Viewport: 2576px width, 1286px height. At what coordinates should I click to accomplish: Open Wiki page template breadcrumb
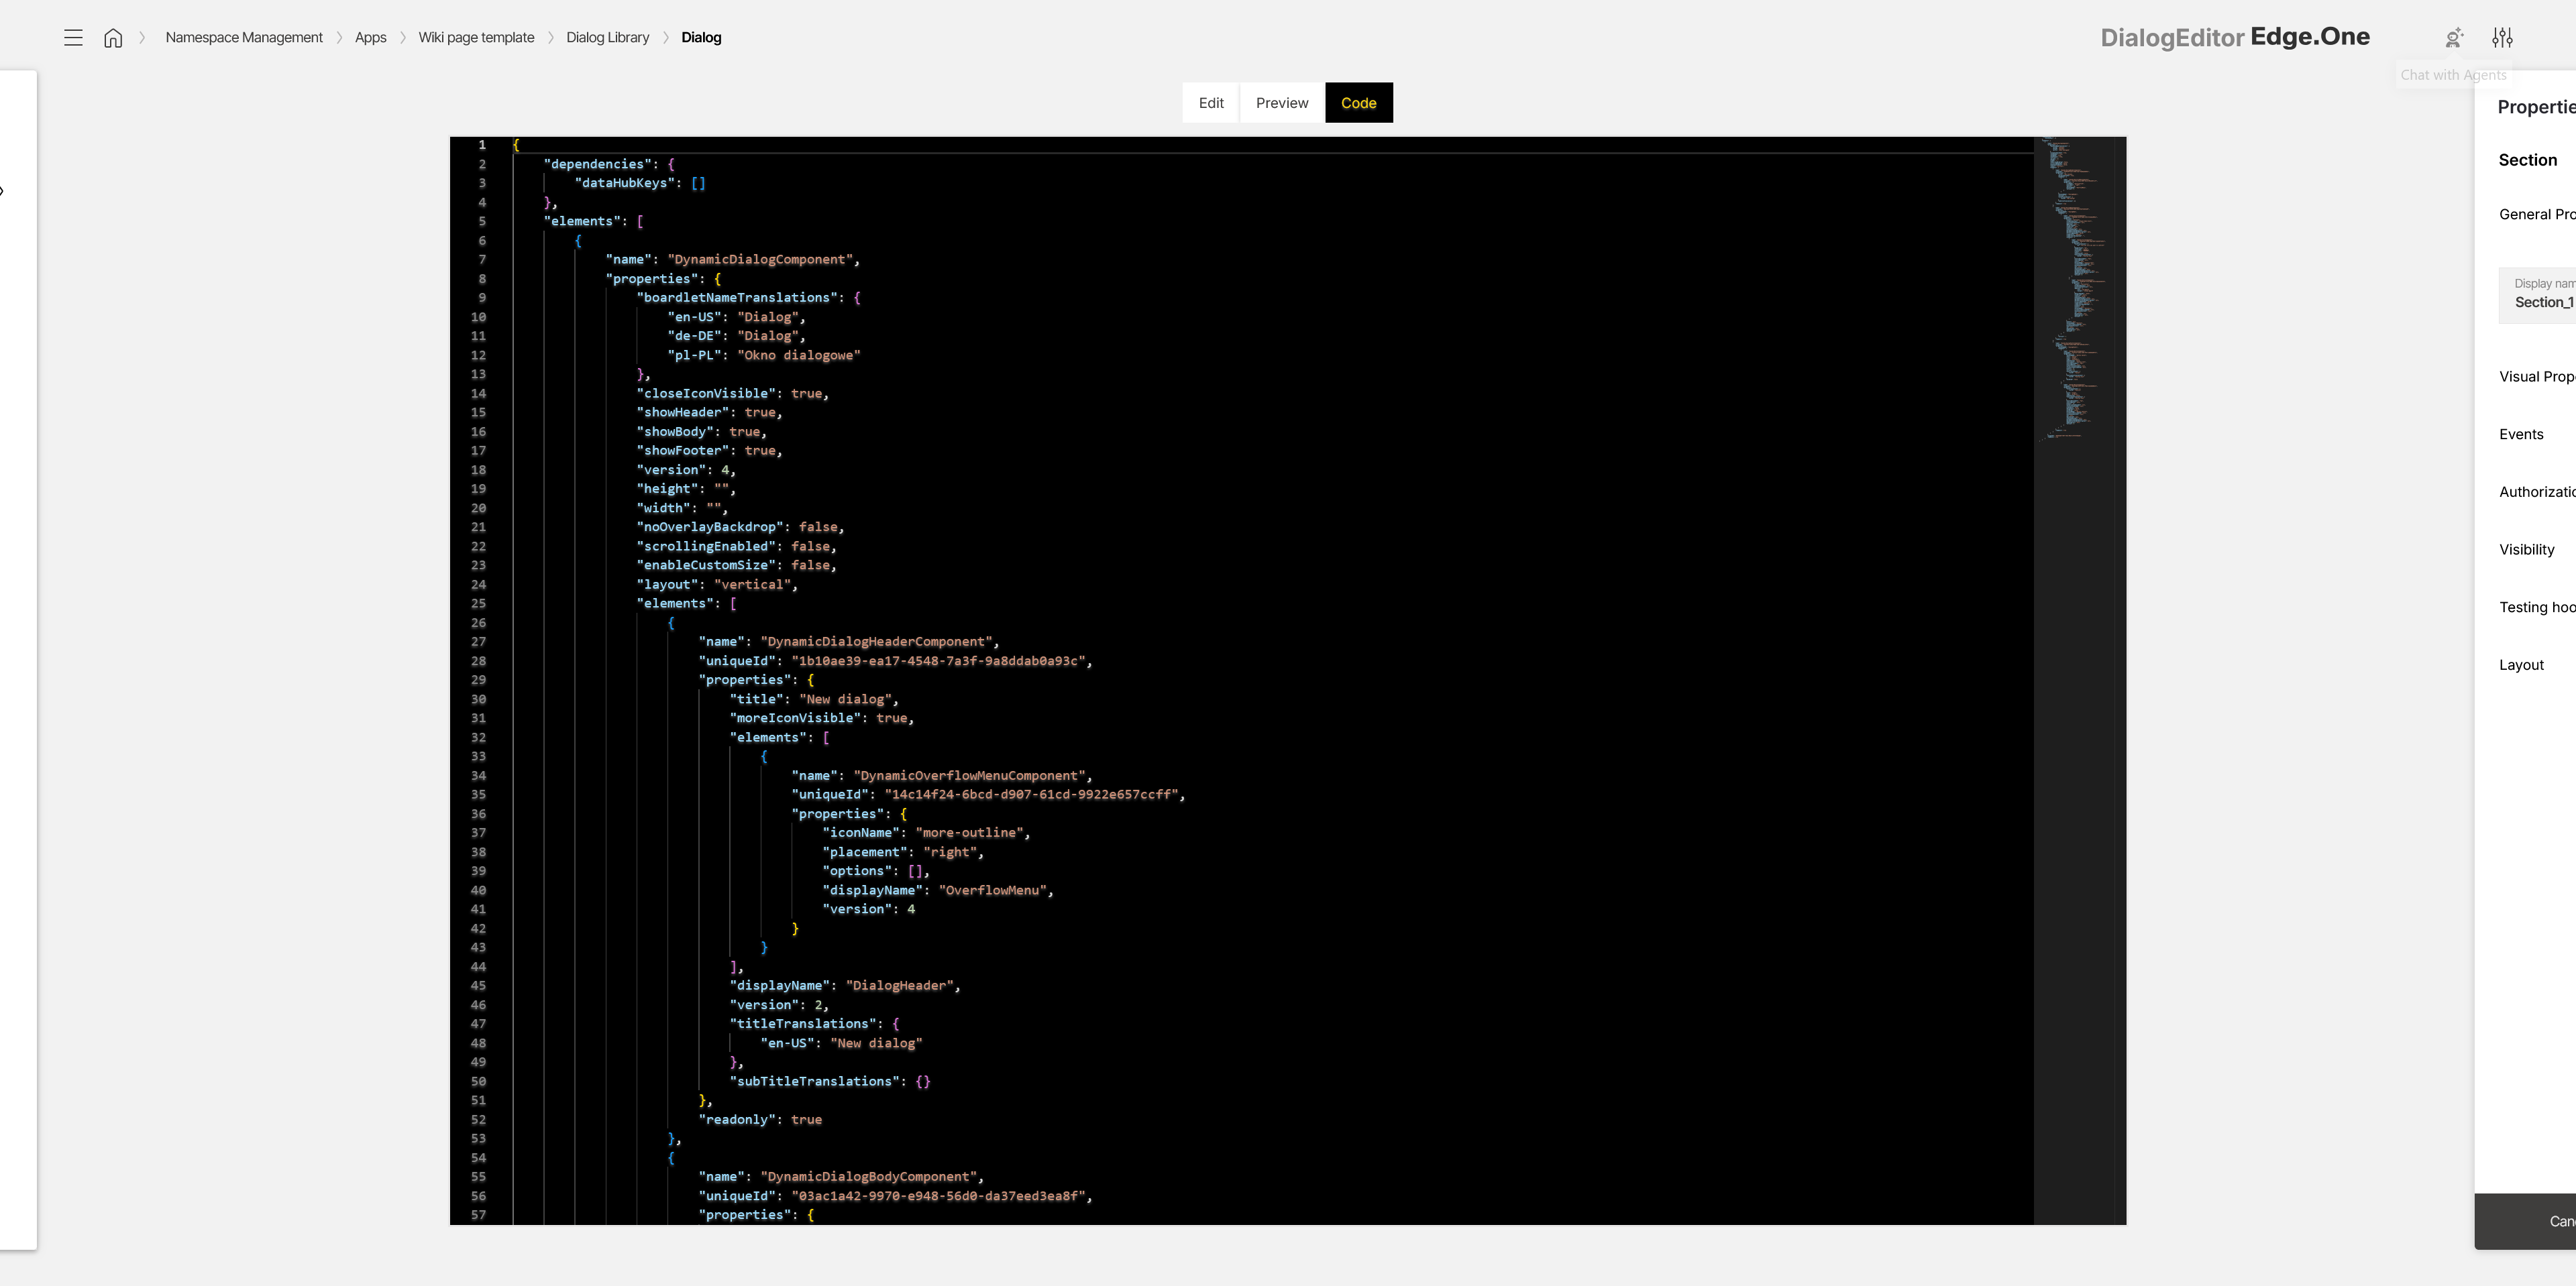(476, 38)
